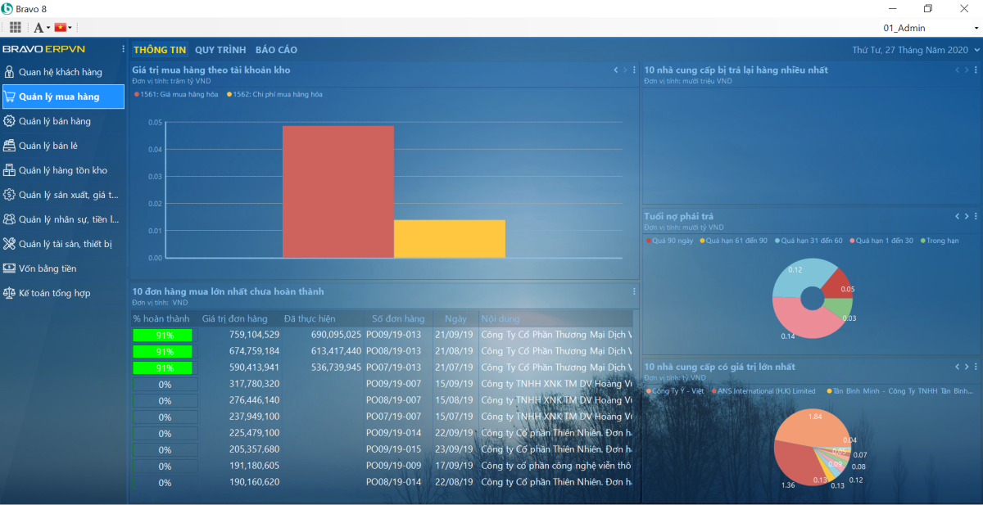Click next arrow on Tuổi nợ phải trả
The height and width of the screenshot is (505, 983).
[967, 216]
